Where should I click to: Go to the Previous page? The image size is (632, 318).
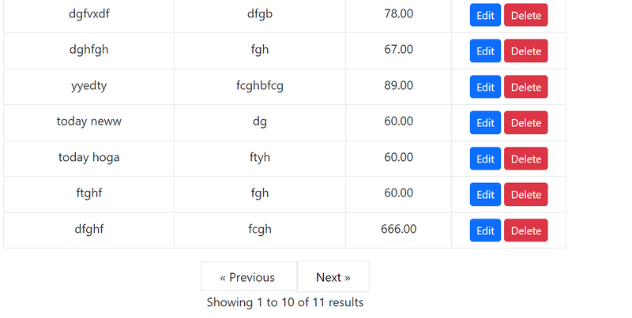tap(248, 277)
